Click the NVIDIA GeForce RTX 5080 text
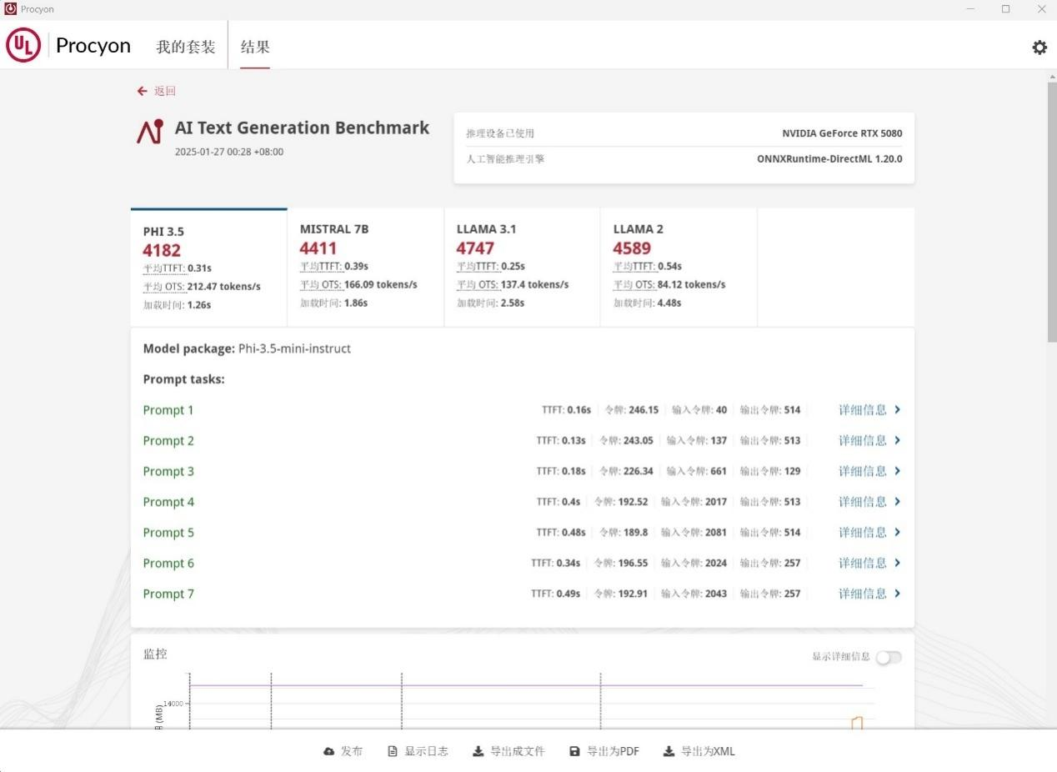Viewport: 1057px width, 772px height. [842, 133]
